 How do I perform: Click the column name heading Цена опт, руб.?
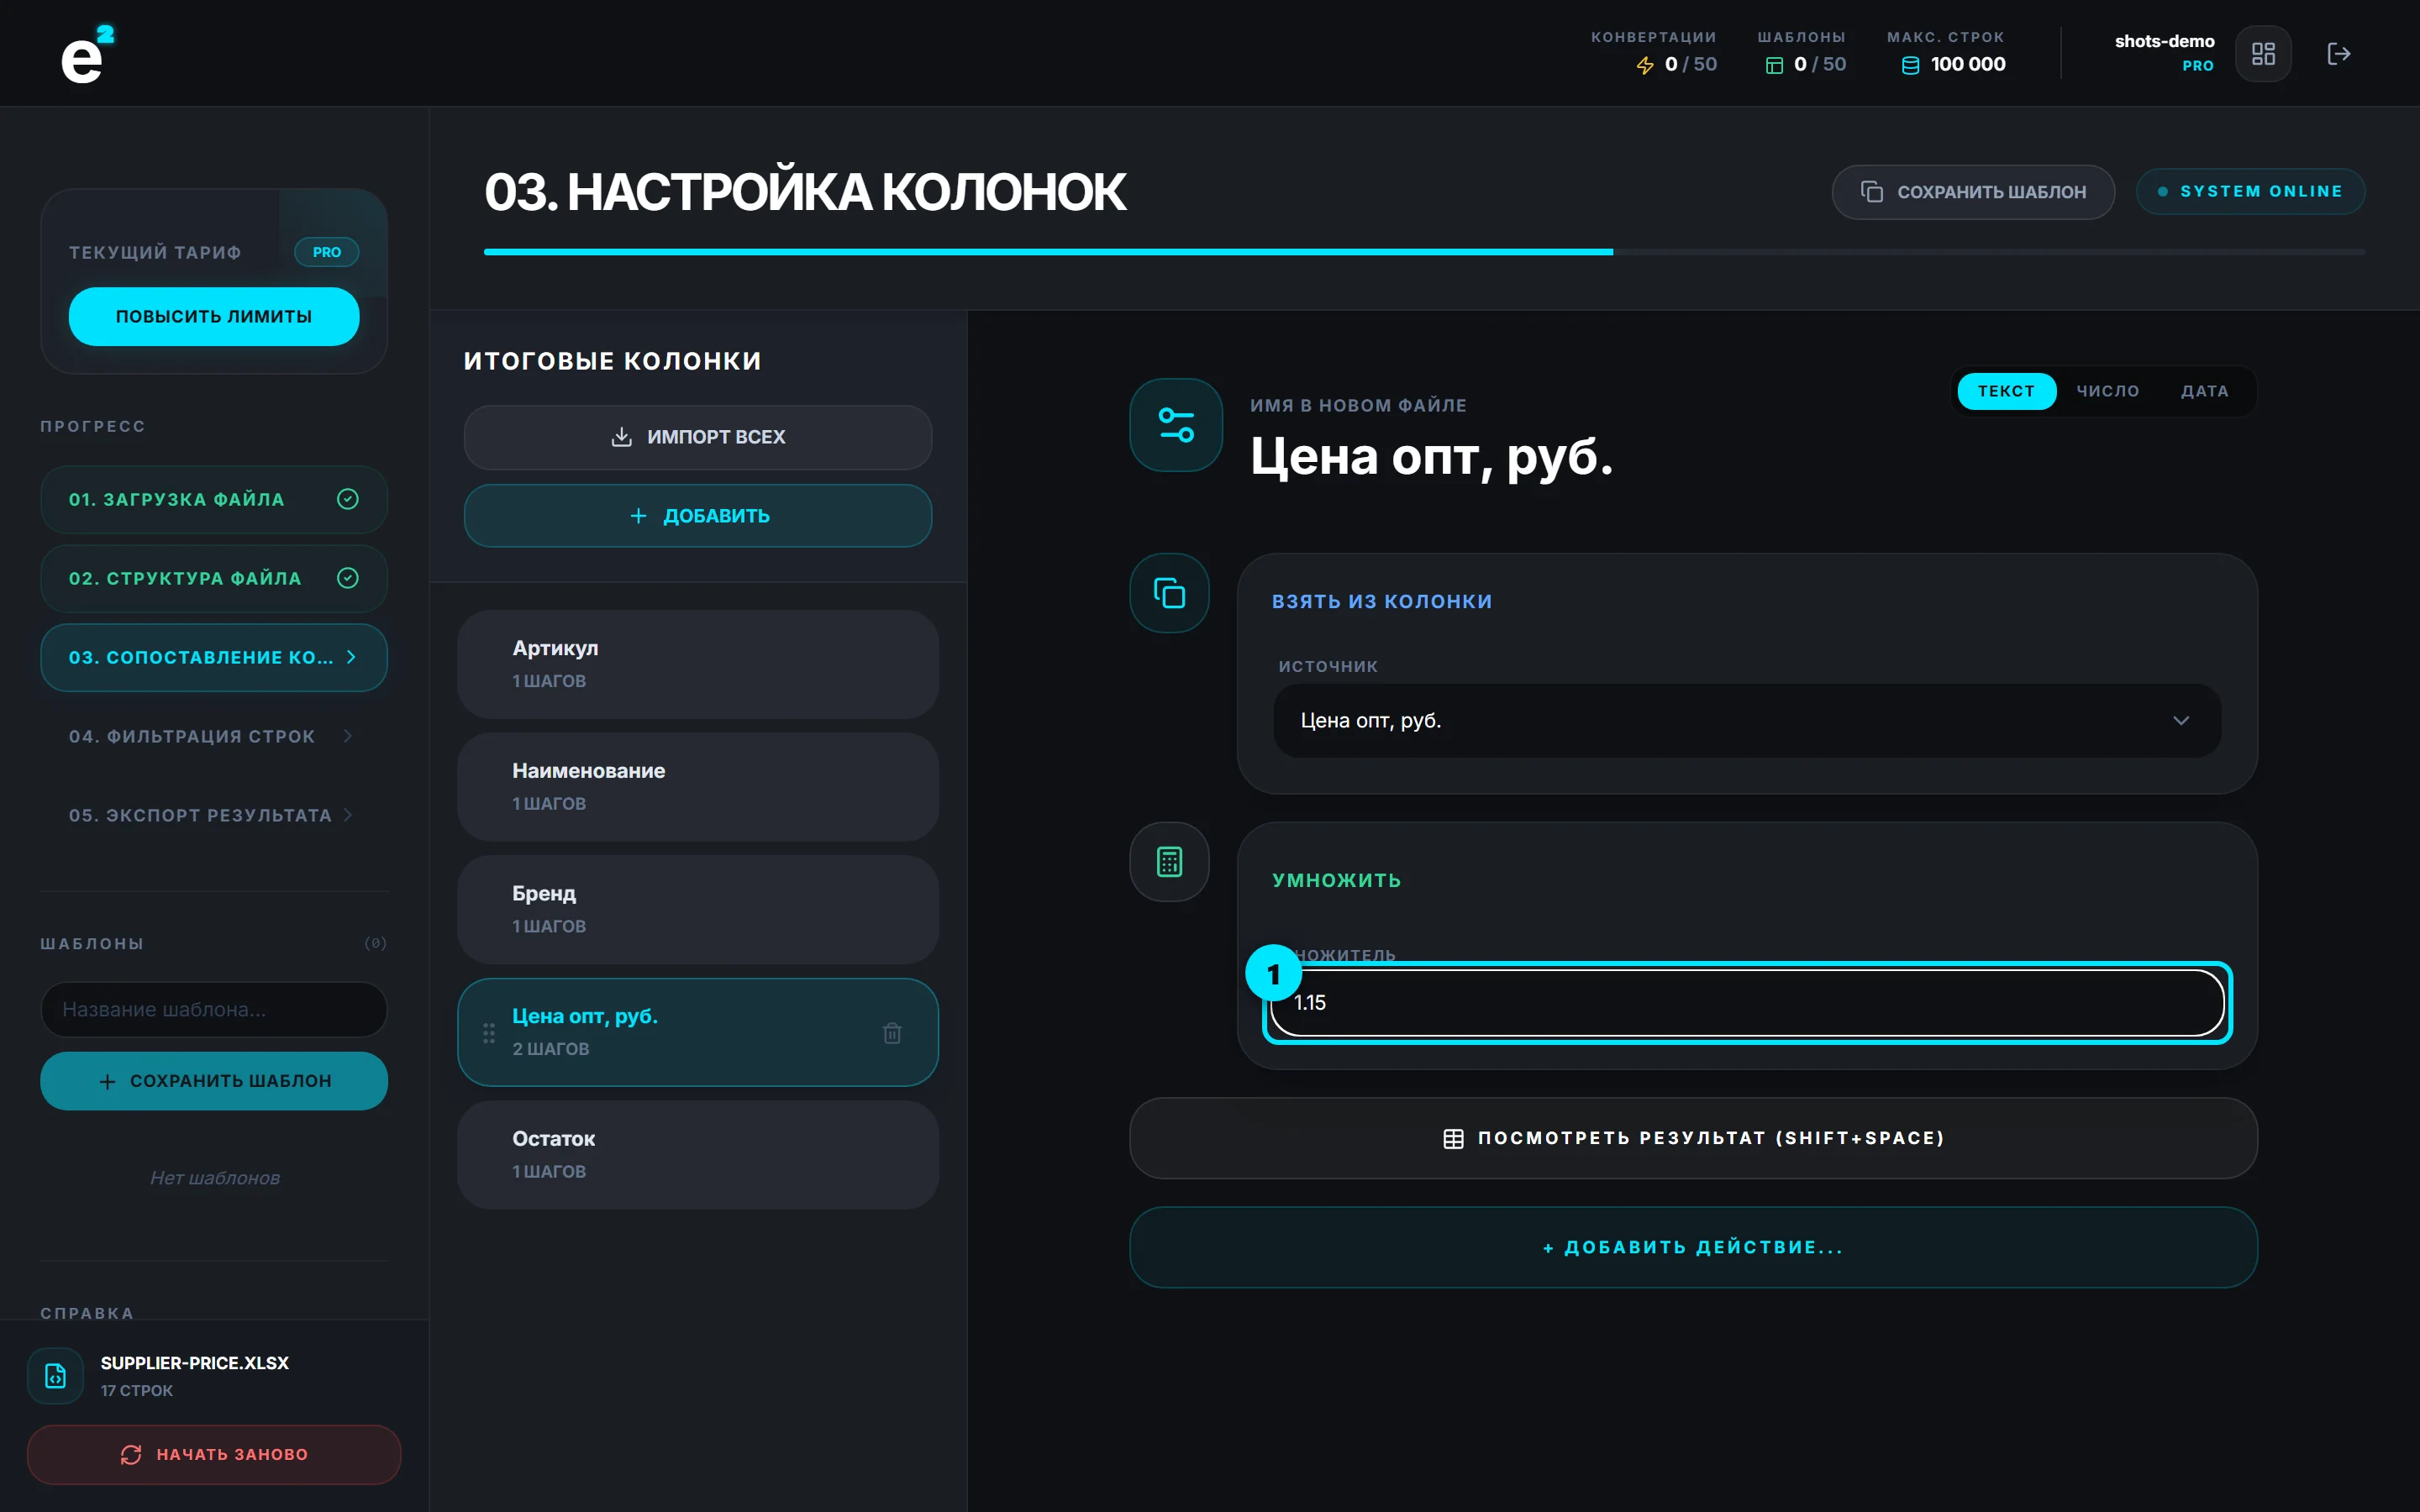tap(1431, 456)
